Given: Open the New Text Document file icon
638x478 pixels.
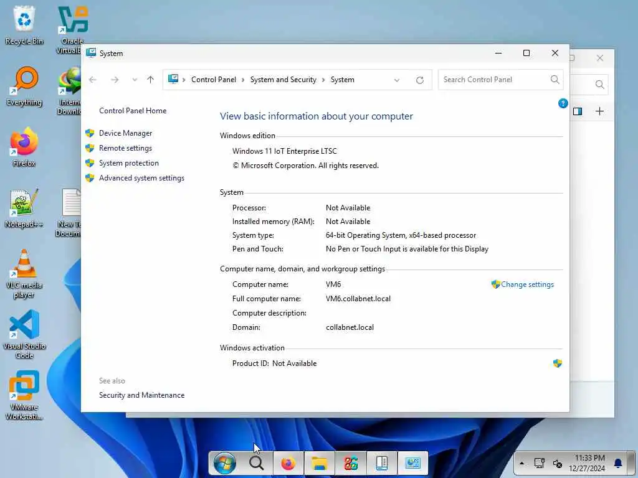Looking at the screenshot, I should (x=70, y=213).
